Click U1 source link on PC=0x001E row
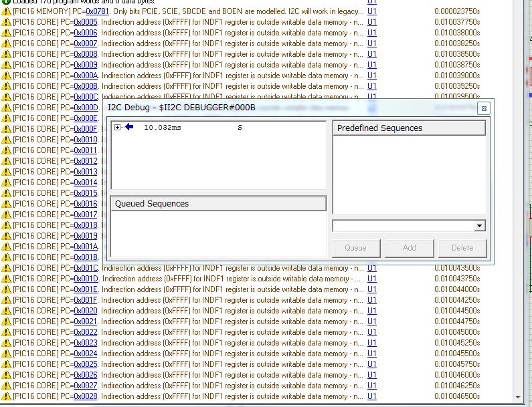The height and width of the screenshot is (407, 532). click(x=372, y=289)
